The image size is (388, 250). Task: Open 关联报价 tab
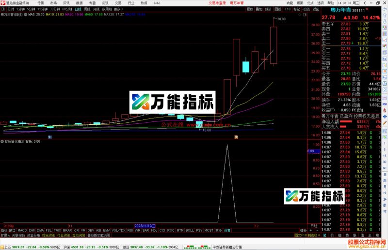pyautogui.click(x=18, y=235)
